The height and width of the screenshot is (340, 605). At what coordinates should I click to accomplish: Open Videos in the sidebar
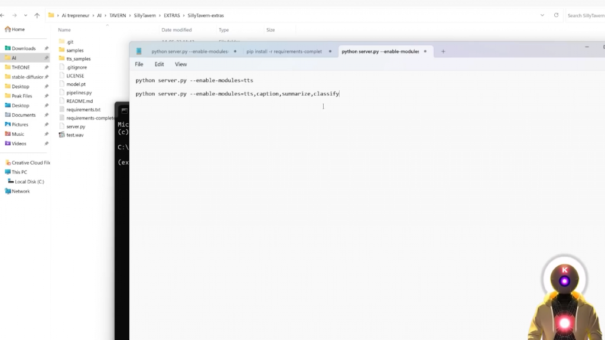(x=15, y=143)
